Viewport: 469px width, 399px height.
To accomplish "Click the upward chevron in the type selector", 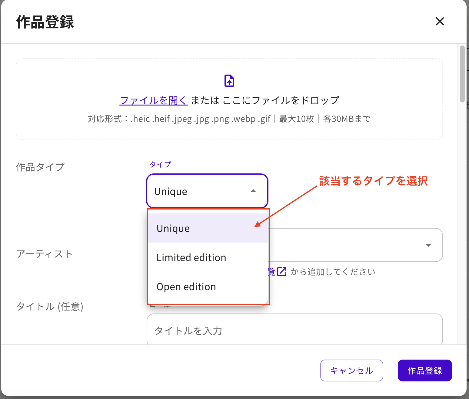I will pyautogui.click(x=253, y=191).
